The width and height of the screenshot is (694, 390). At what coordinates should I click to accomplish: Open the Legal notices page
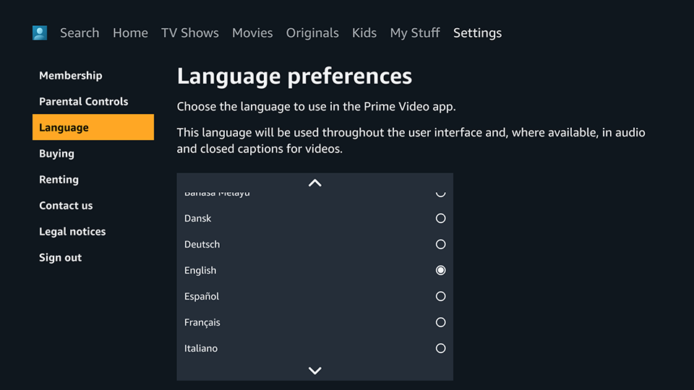pos(72,232)
